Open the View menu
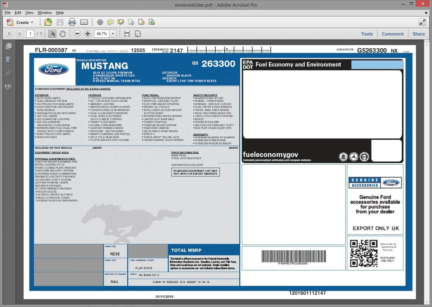This screenshot has width=432, height=307. point(29,13)
